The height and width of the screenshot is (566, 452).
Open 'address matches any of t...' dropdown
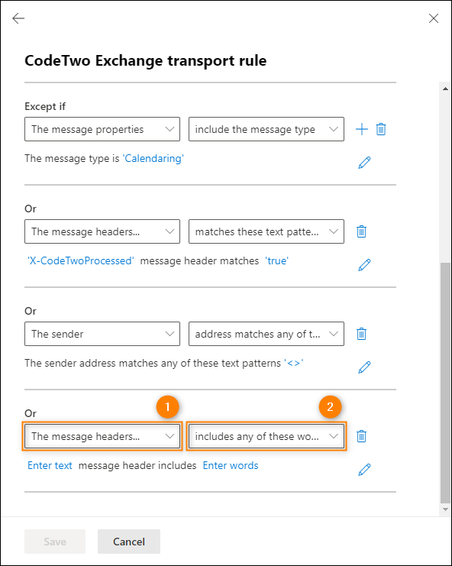pos(266,334)
